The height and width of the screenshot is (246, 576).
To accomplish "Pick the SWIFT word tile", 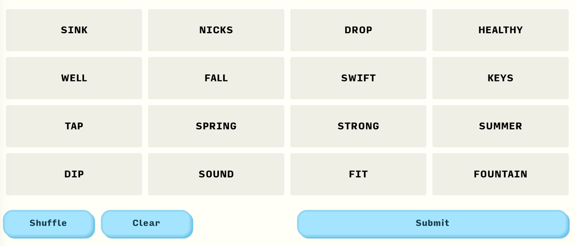I will (358, 78).
